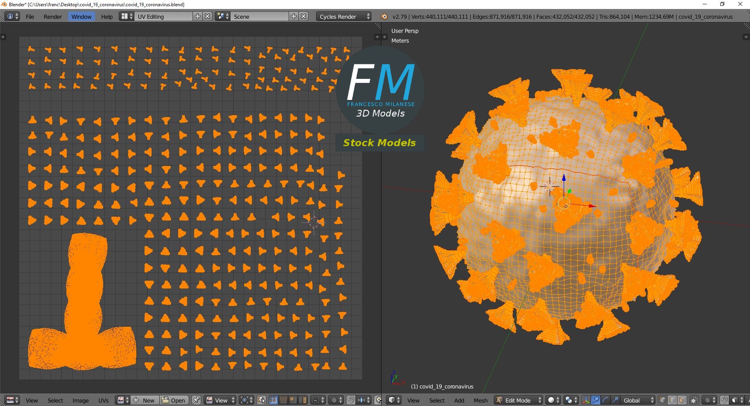Toggle UV sync selection icon
Viewport: 750px width, 406px height.
262,400
